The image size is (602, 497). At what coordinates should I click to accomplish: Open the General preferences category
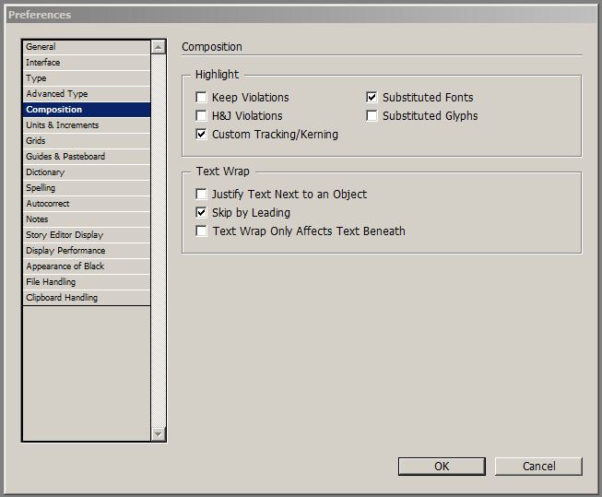tap(87, 47)
